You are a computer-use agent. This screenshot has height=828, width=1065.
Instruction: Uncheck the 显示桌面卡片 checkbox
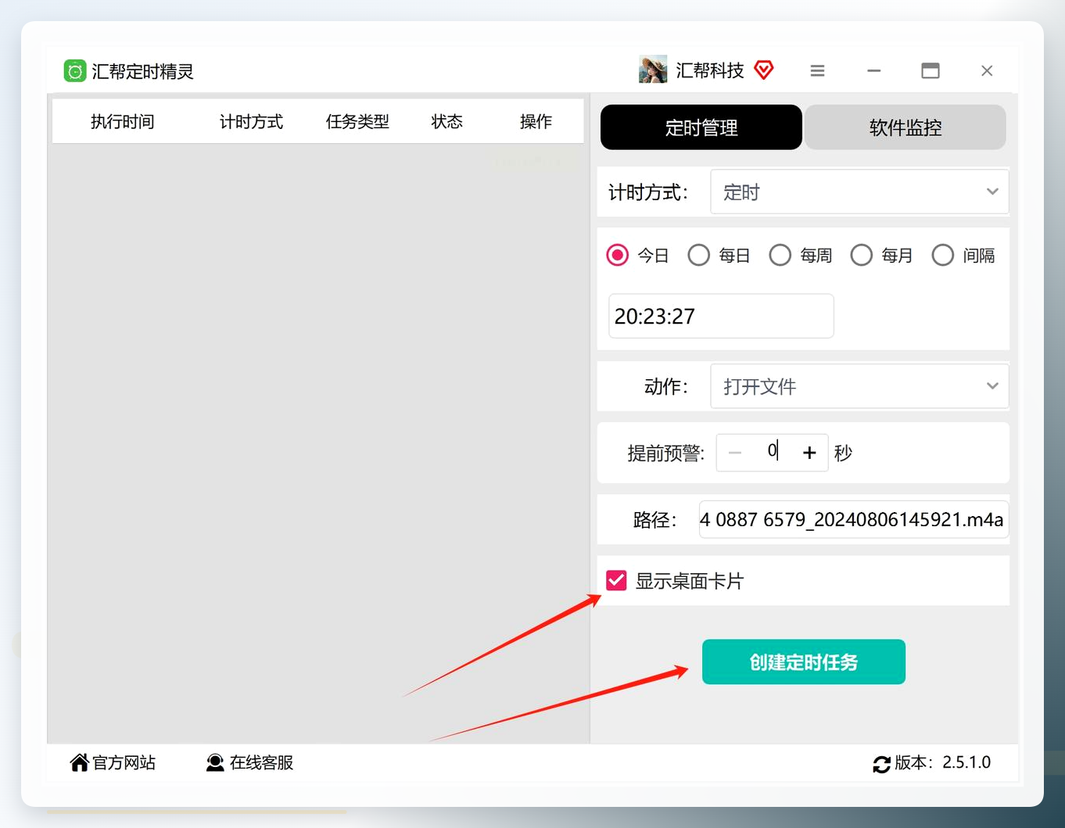pos(616,580)
